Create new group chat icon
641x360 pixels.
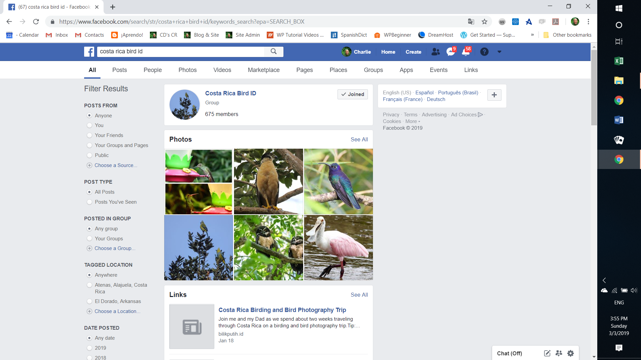click(x=559, y=353)
